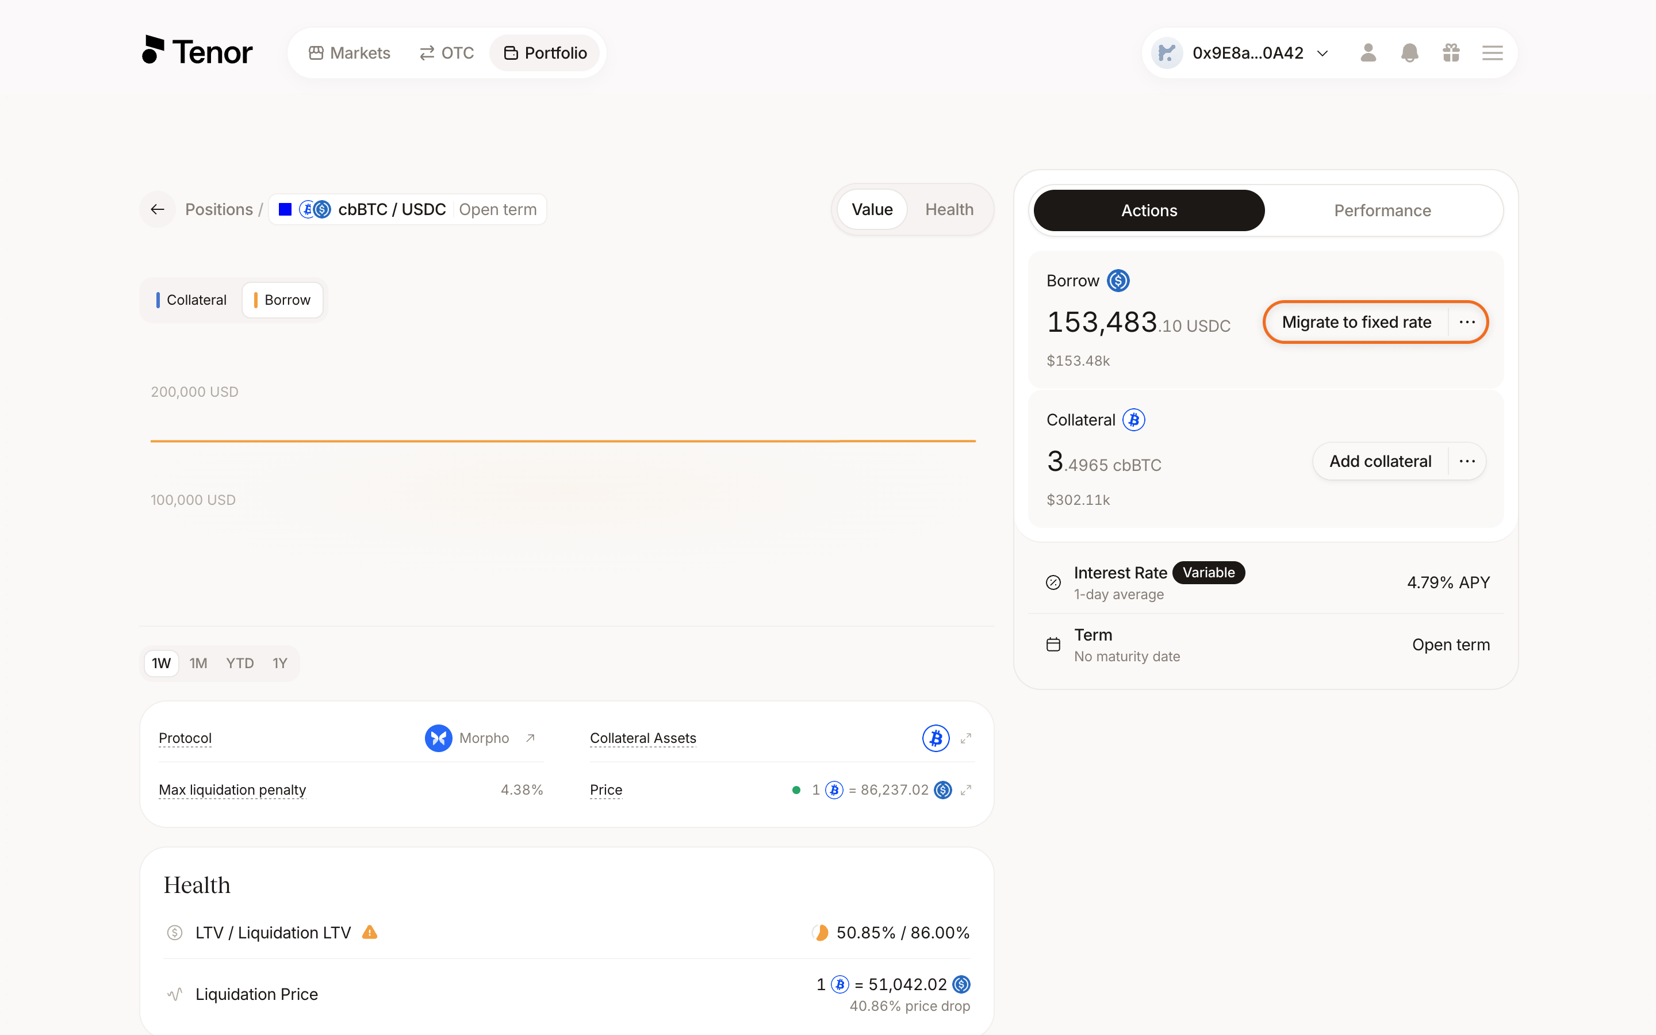Image resolution: width=1656 pixels, height=1035 pixels.
Task: Open the notifications bell
Action: click(x=1410, y=53)
